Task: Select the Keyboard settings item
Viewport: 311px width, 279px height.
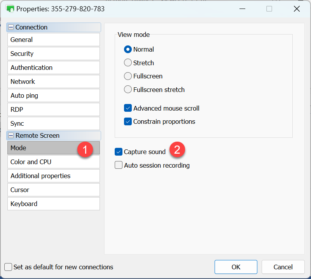Action: tap(53, 204)
